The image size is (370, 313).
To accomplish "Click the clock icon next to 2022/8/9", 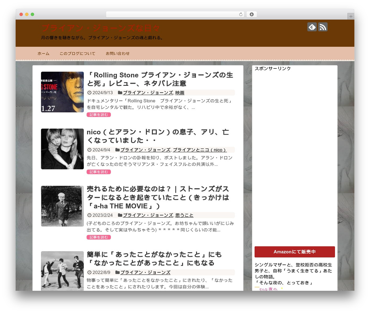I will pos(89,272).
